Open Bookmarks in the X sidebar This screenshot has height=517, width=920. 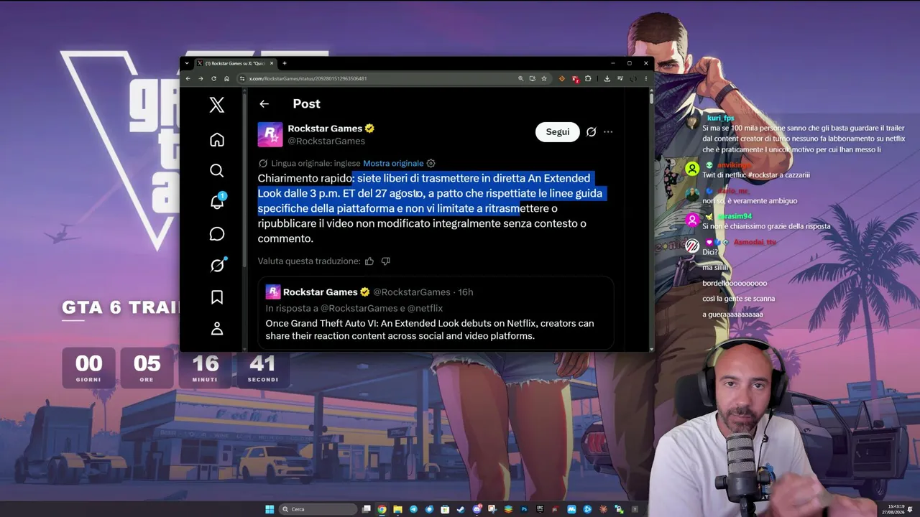click(x=216, y=297)
